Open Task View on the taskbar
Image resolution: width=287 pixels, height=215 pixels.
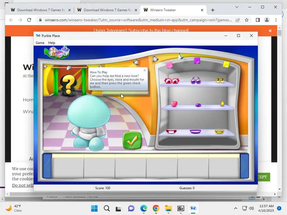(119, 208)
